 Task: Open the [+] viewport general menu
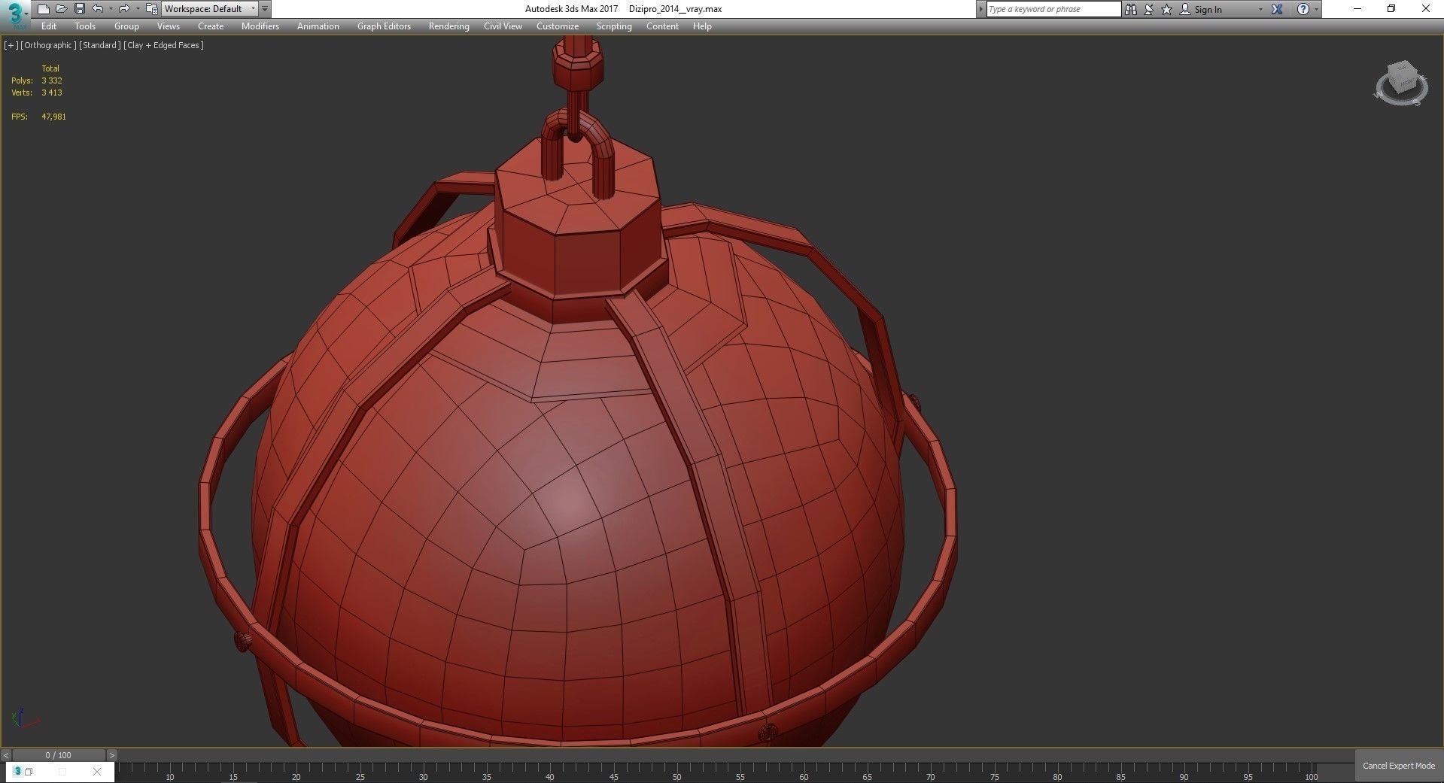[x=11, y=45]
